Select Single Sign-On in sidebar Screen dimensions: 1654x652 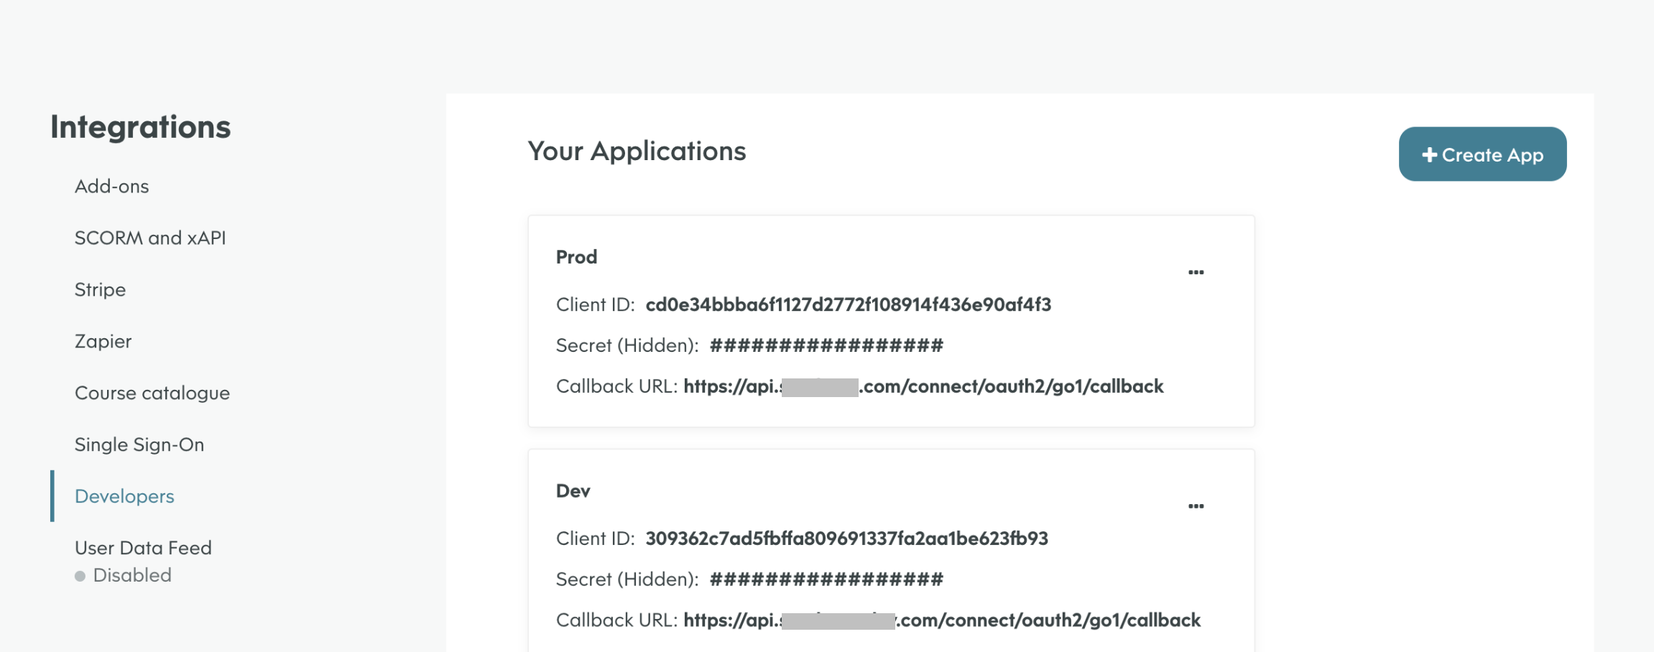point(139,445)
